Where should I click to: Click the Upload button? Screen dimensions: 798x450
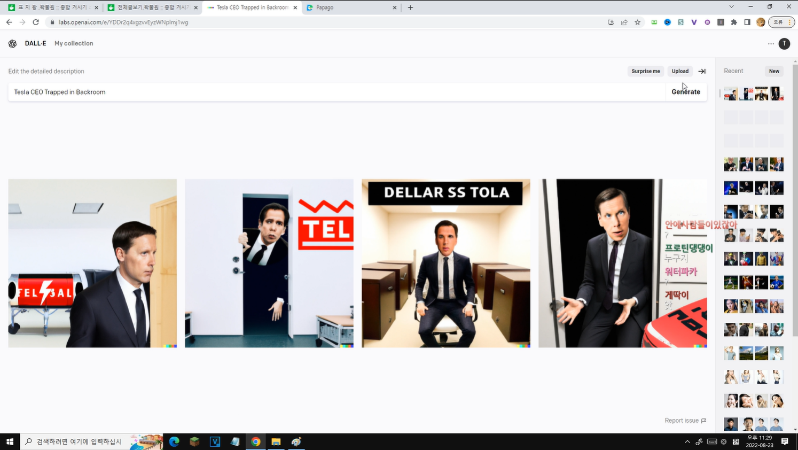tap(680, 71)
